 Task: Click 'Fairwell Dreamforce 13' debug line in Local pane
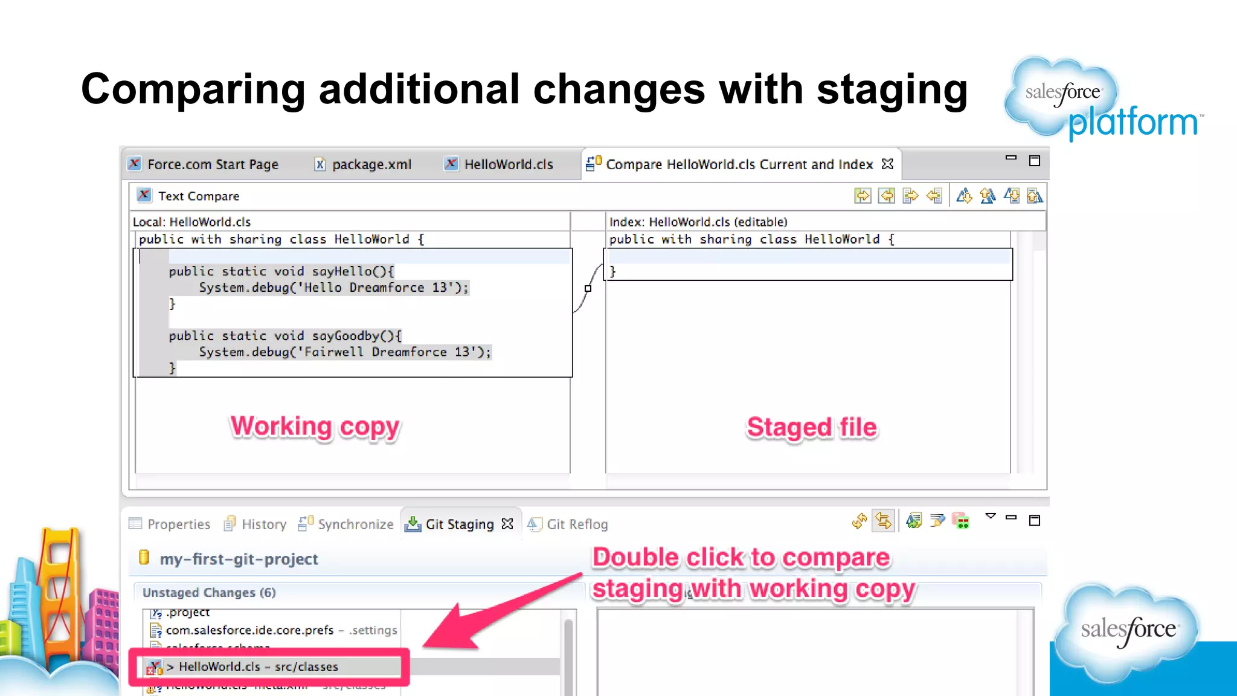click(x=345, y=352)
